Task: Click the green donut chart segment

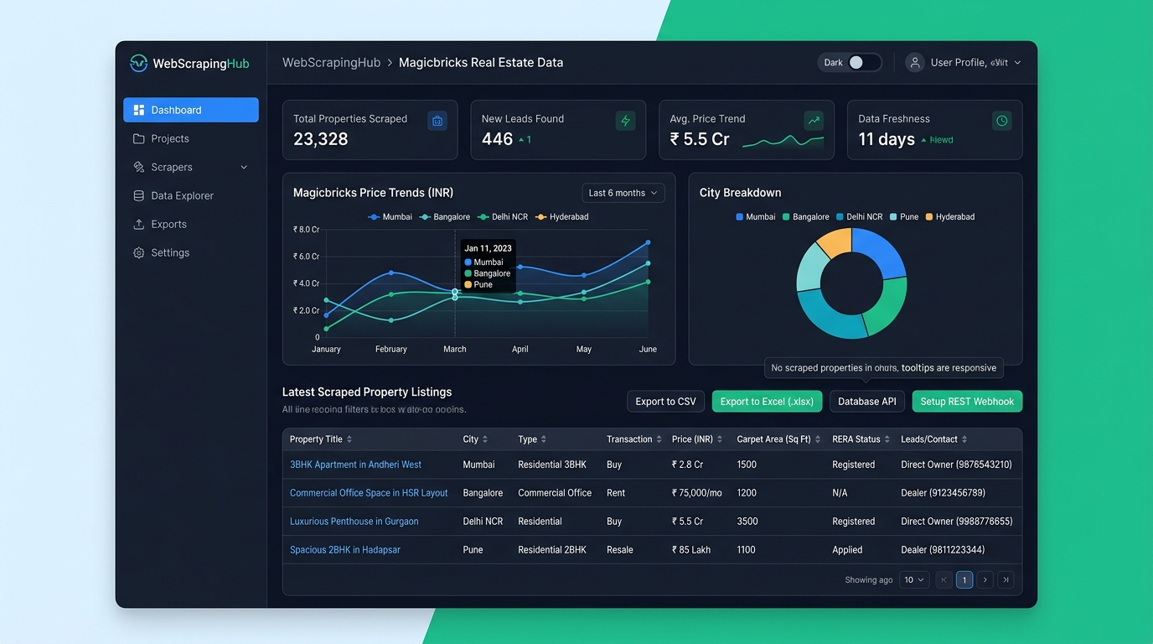Action: point(887,304)
